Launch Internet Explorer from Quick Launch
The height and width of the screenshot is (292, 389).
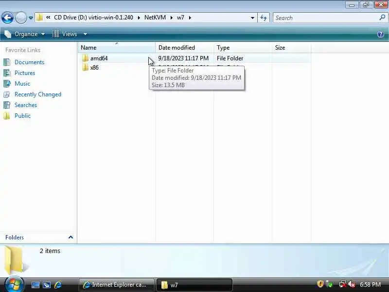click(x=58, y=285)
